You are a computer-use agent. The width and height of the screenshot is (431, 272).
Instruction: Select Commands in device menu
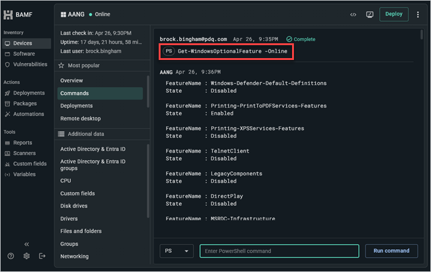pyautogui.click(x=100, y=93)
